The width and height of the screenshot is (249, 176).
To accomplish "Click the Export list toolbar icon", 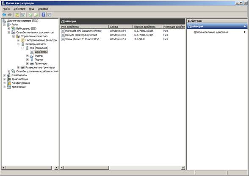I will pos(36,15).
